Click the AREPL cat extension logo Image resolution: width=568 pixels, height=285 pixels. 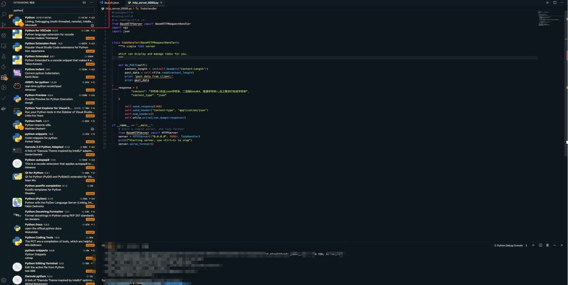[x=17, y=86]
